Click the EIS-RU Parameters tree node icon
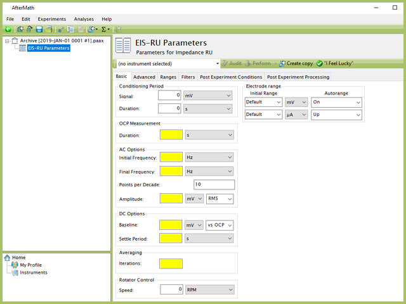 23,48
